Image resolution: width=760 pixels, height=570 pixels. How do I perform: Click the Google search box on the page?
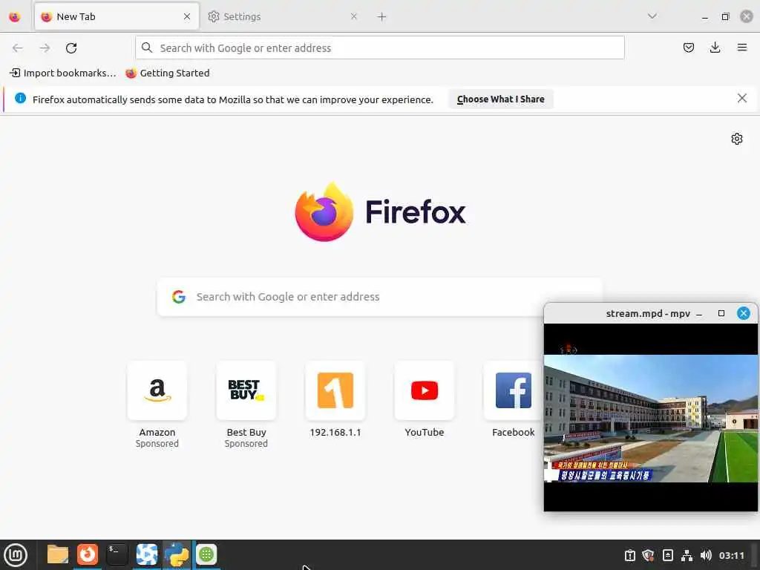pyautogui.click(x=380, y=297)
